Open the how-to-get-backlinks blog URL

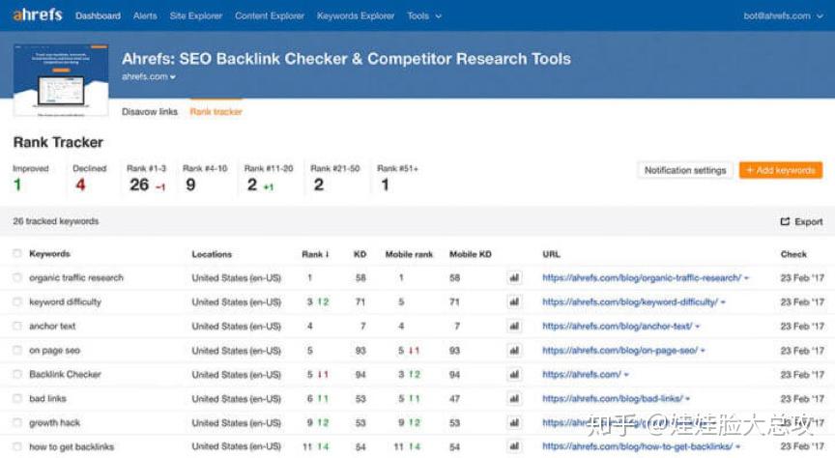pyautogui.click(x=638, y=446)
